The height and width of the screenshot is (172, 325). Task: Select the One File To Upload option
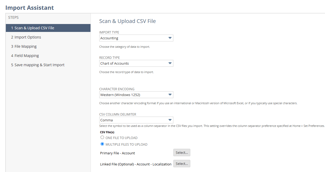click(102, 137)
